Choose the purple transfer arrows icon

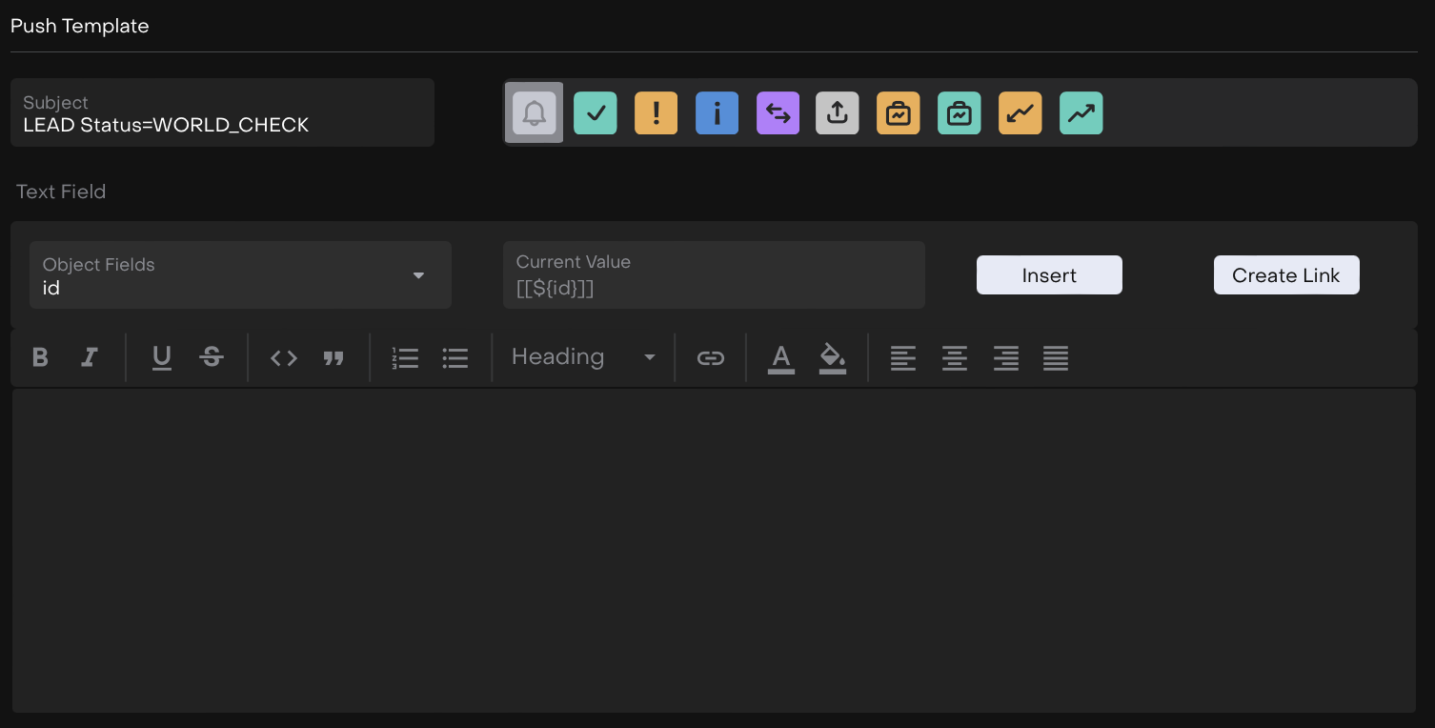pyautogui.click(x=778, y=113)
